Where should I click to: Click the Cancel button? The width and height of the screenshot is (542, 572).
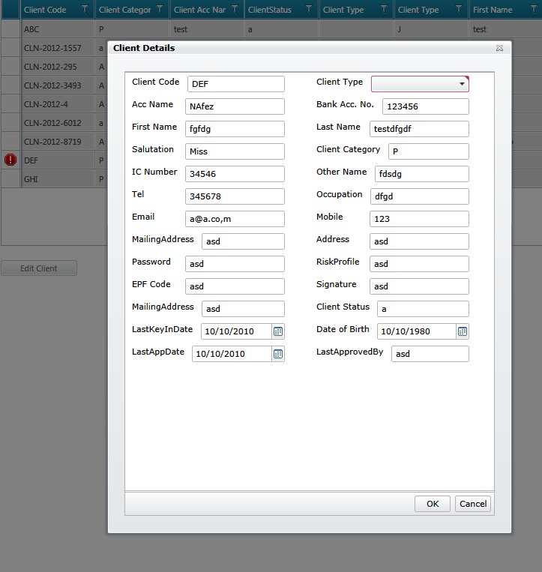tap(473, 504)
